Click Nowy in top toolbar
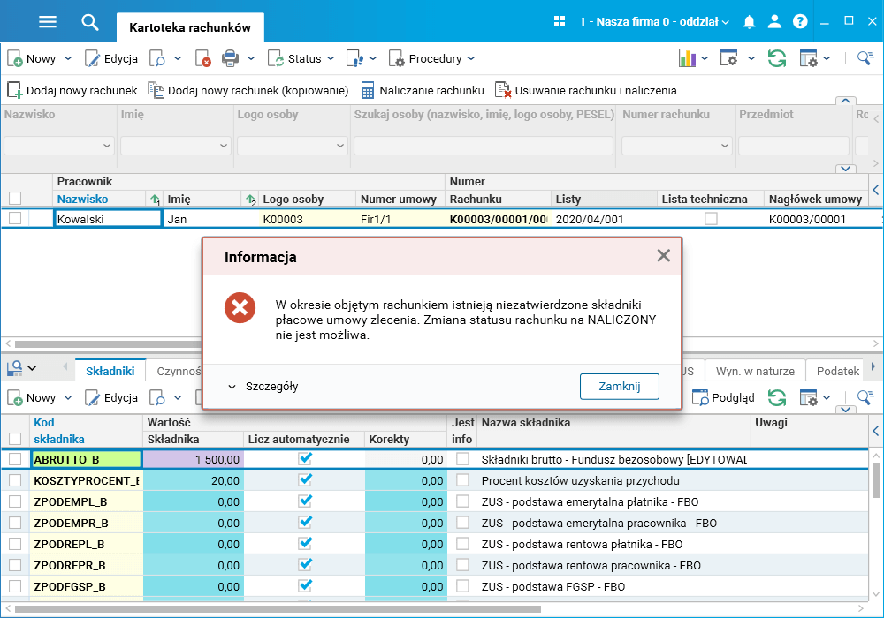The height and width of the screenshot is (618, 884). [32, 58]
